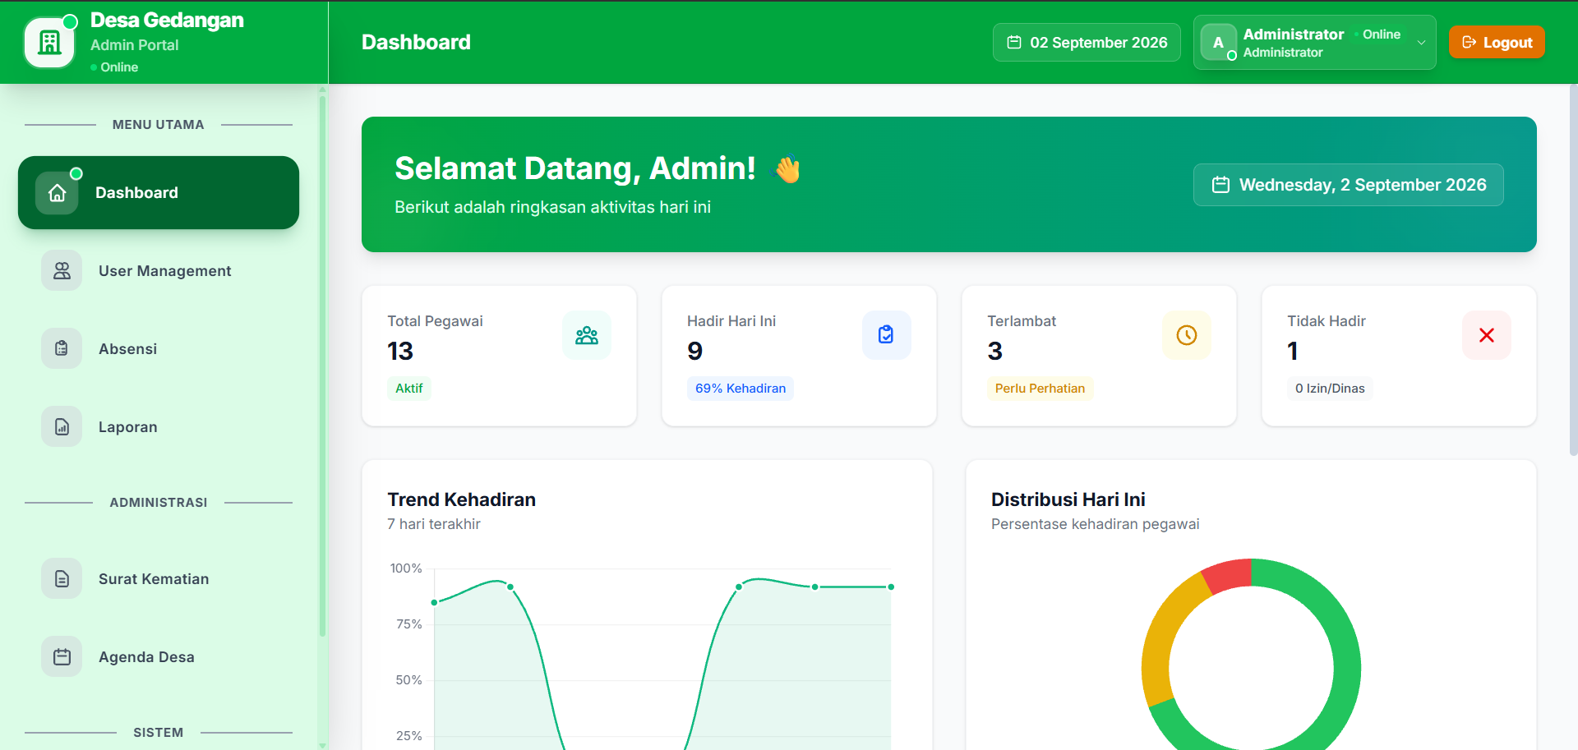Click the Total Pegawai group icon

click(587, 335)
